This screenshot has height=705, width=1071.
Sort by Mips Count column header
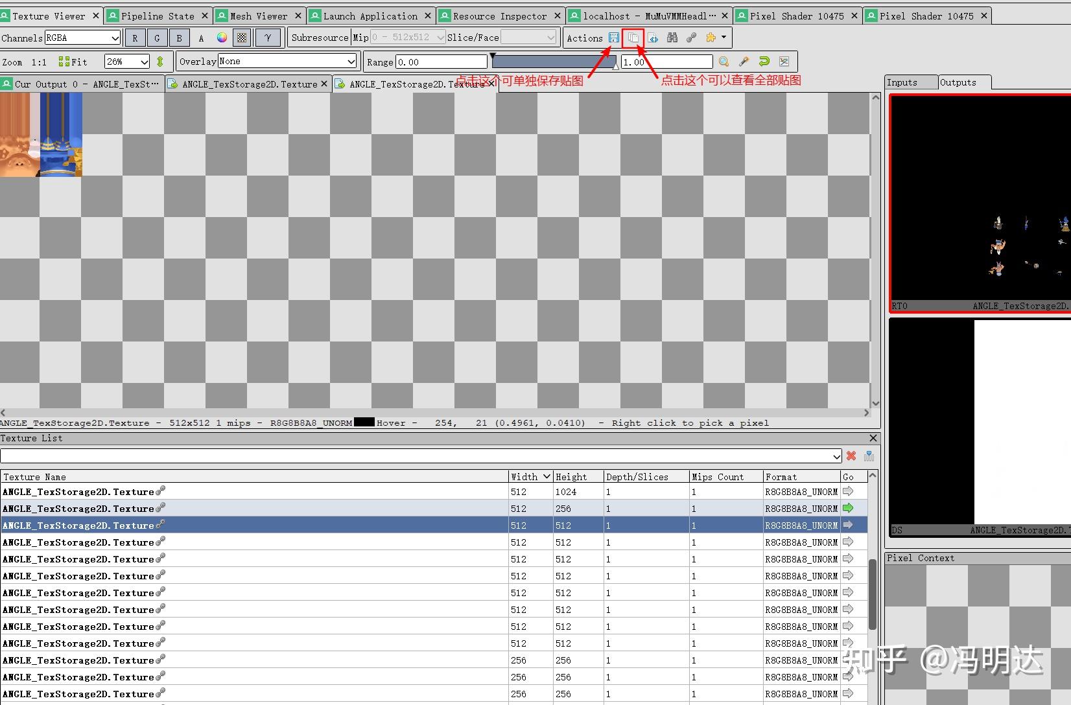pyautogui.click(x=726, y=477)
